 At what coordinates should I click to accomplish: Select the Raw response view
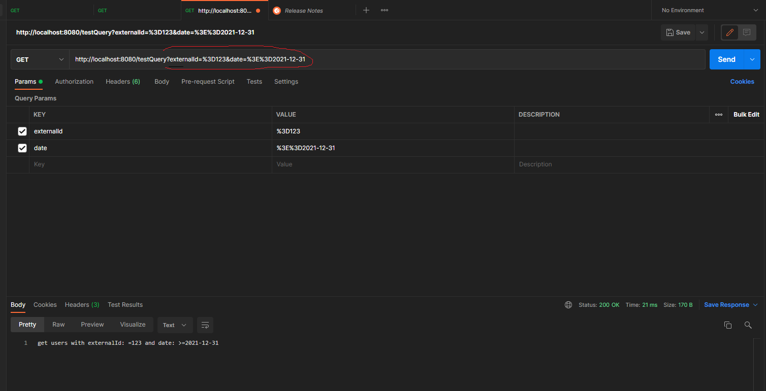click(x=58, y=324)
